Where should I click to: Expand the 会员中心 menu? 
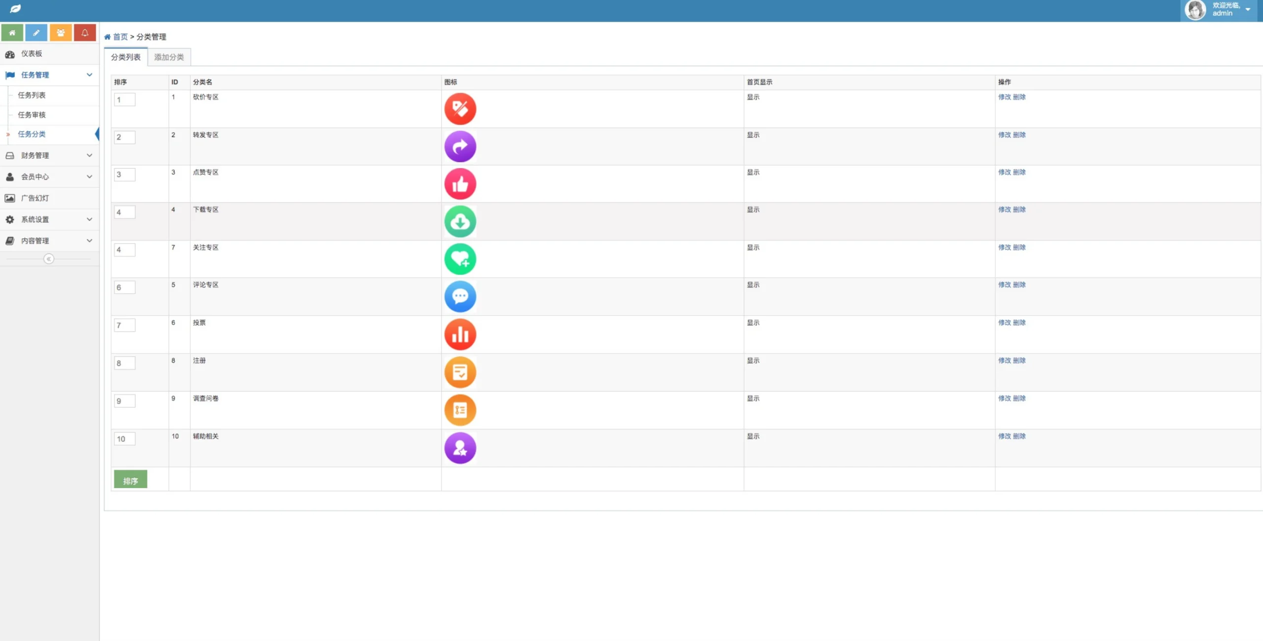(49, 177)
